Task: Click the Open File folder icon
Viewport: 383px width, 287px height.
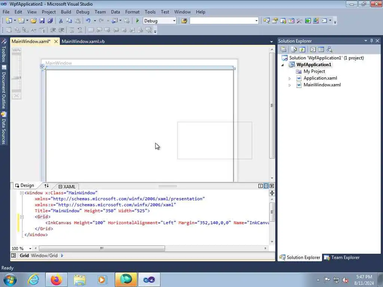Action: pos(34,21)
